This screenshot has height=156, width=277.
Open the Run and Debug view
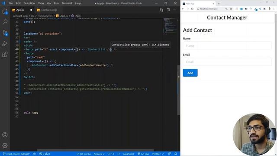tap(5, 43)
